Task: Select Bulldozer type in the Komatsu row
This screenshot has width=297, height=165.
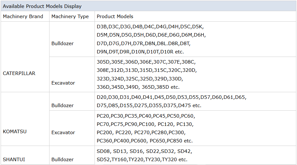Action: 63,106
